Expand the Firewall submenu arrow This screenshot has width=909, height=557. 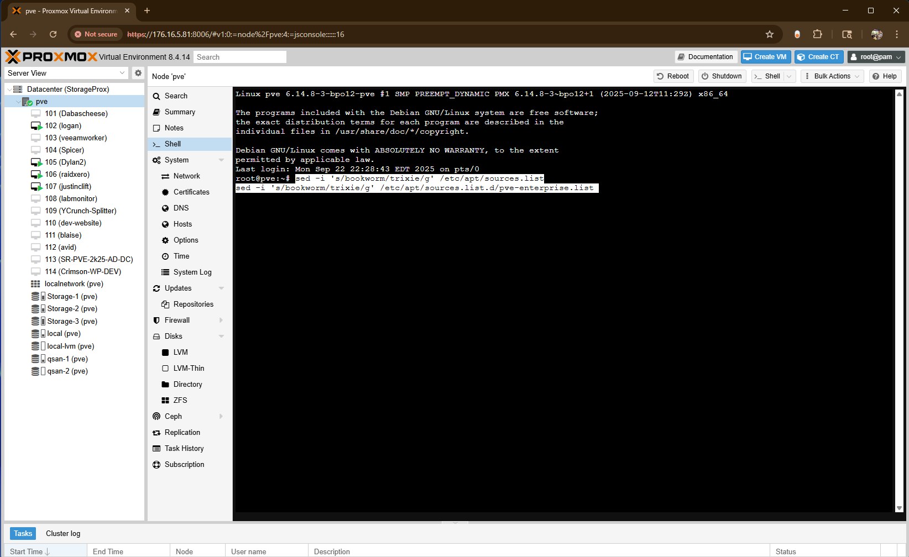click(x=222, y=320)
